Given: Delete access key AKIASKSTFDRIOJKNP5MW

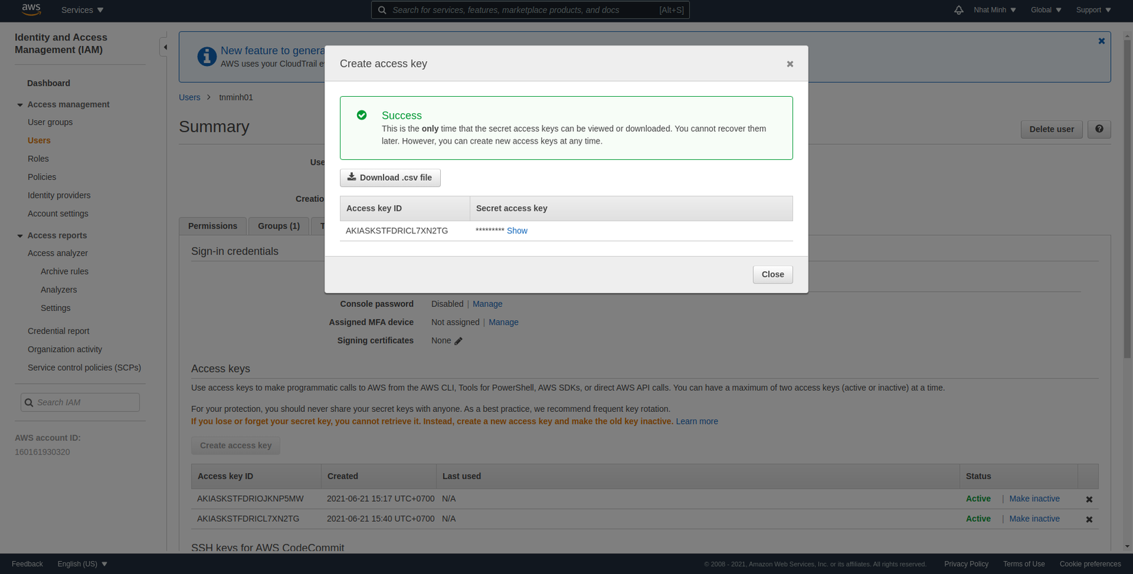Looking at the screenshot, I should [1089, 499].
